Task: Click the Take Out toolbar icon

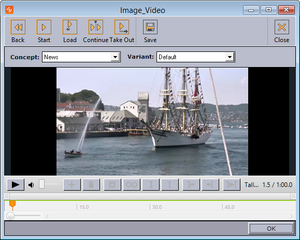Action: point(122,27)
